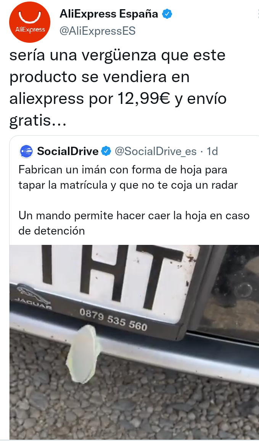Open the tweet's three-dot more options menu
This screenshot has width=259, height=442.
(x=257, y=14)
